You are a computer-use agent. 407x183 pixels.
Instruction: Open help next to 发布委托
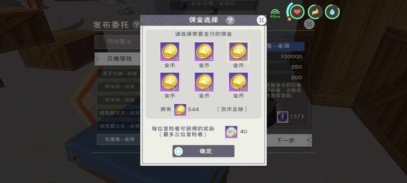coord(136,25)
